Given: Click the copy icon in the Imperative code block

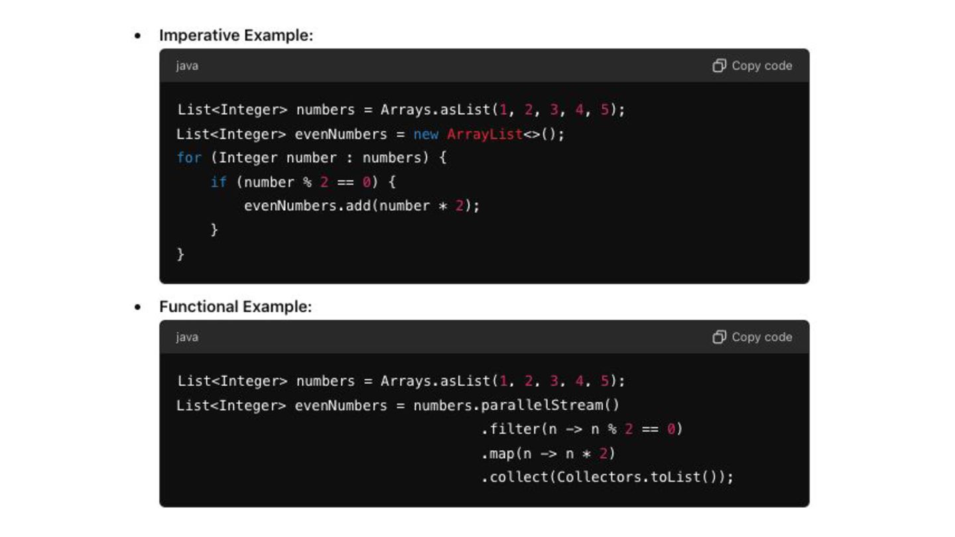Looking at the screenshot, I should coord(719,66).
